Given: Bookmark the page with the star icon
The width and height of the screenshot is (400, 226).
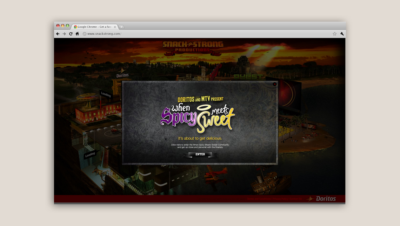Looking at the screenshot, I should pyautogui.click(x=334, y=34).
